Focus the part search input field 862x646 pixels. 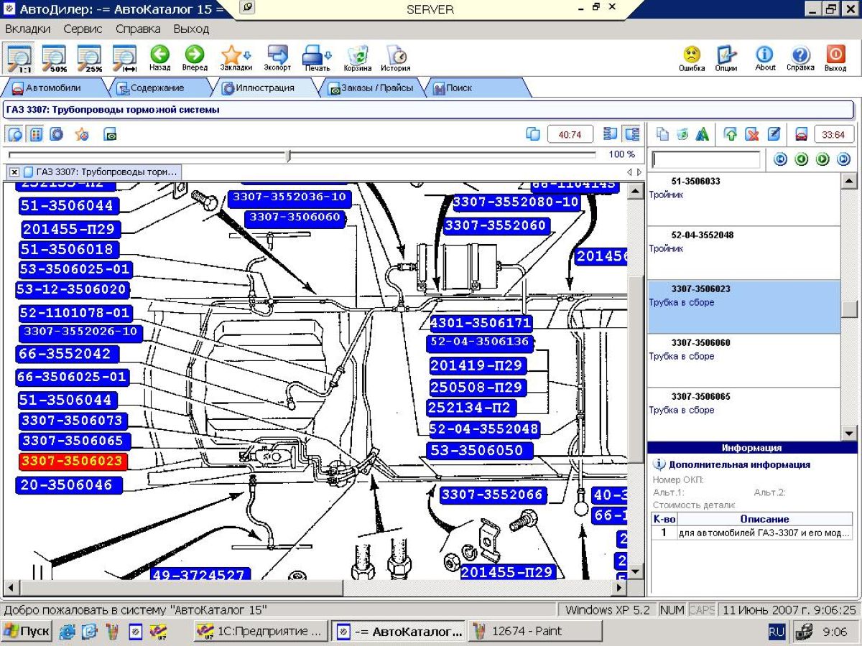705,159
